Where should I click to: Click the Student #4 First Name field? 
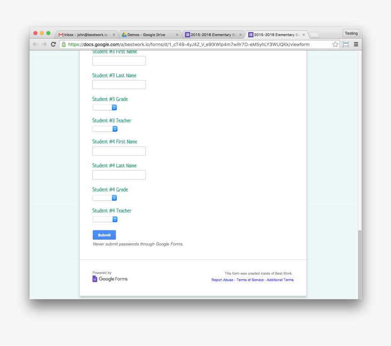[119, 151]
